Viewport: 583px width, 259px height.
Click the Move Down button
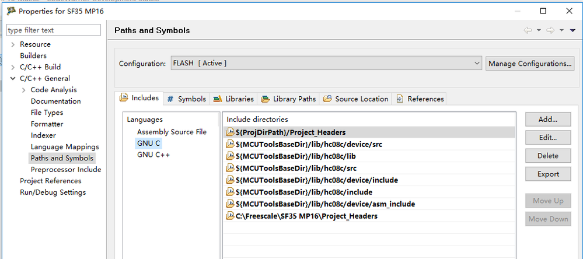coord(547,219)
